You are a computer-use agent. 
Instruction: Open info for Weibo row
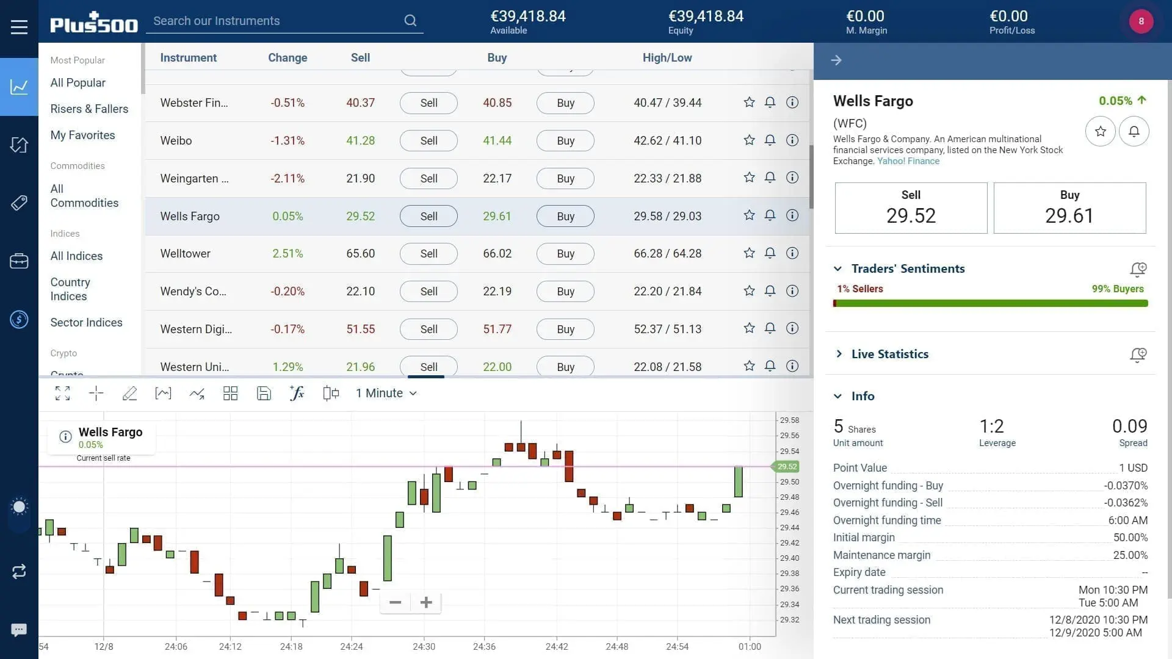[x=792, y=140]
